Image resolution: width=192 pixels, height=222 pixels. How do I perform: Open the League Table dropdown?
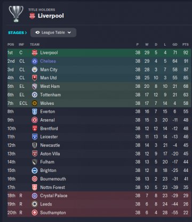pyautogui.click(x=53, y=32)
